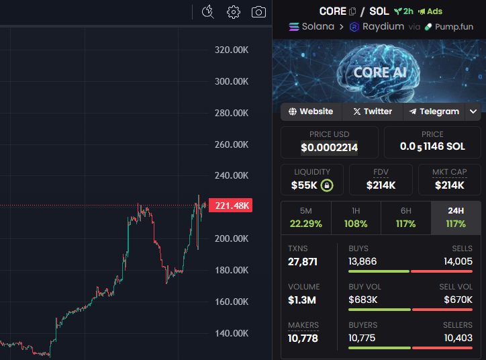The image size is (486, 360).
Task: Expand more social links chevron
Action: coord(473,111)
